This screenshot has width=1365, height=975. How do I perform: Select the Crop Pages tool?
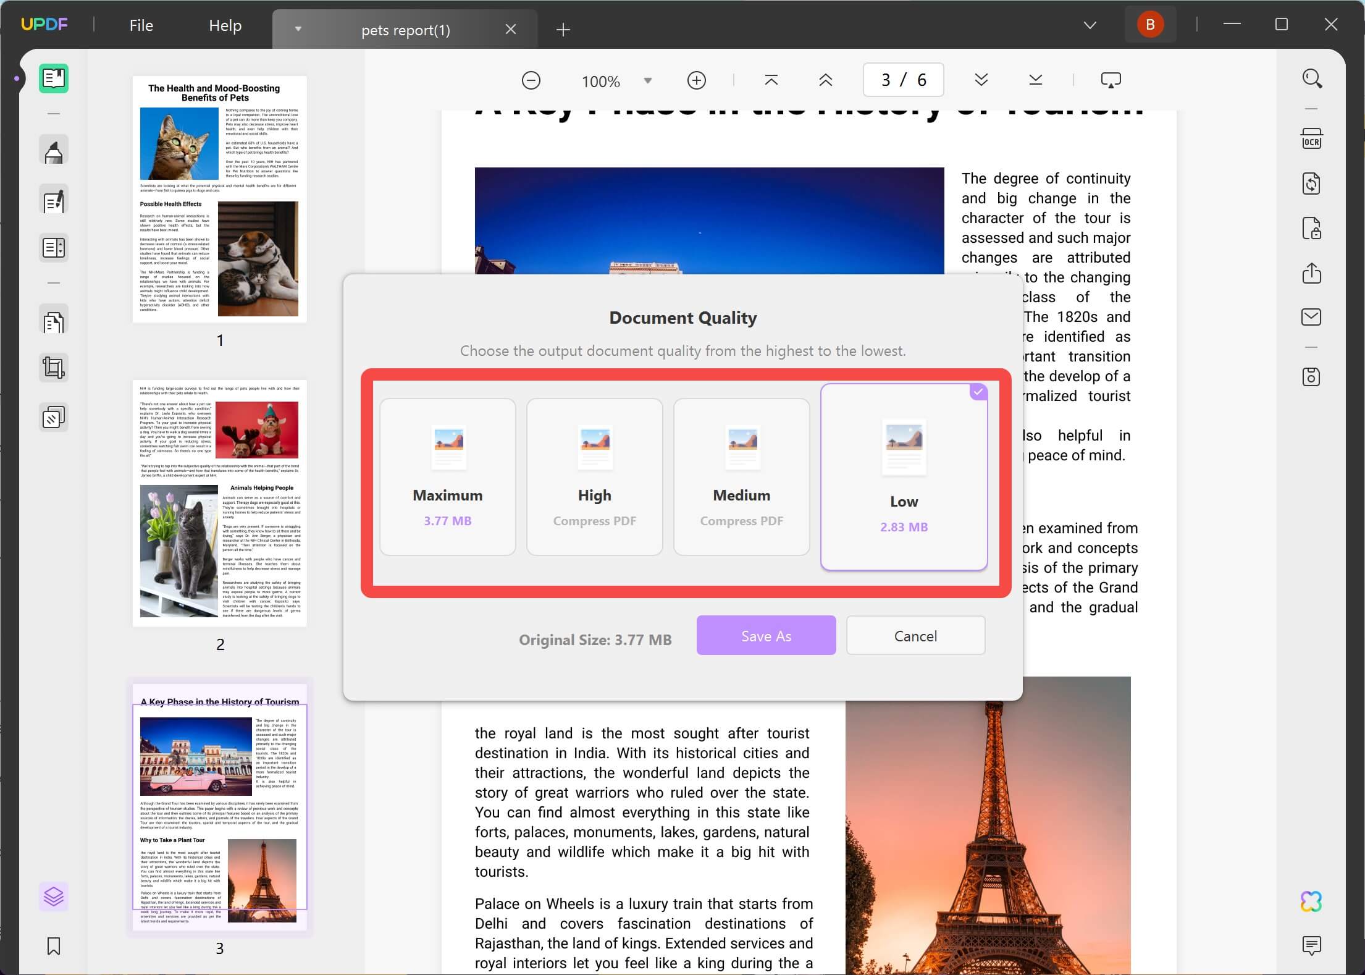click(54, 368)
